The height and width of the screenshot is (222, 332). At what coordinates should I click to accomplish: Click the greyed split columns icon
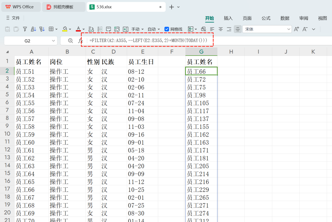[100, 29]
